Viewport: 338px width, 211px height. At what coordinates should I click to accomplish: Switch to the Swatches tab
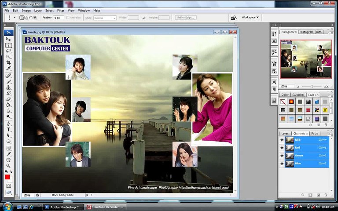coord(298,95)
